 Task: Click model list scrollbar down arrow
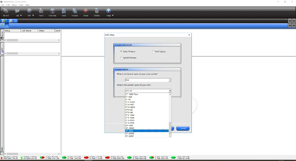(170, 136)
